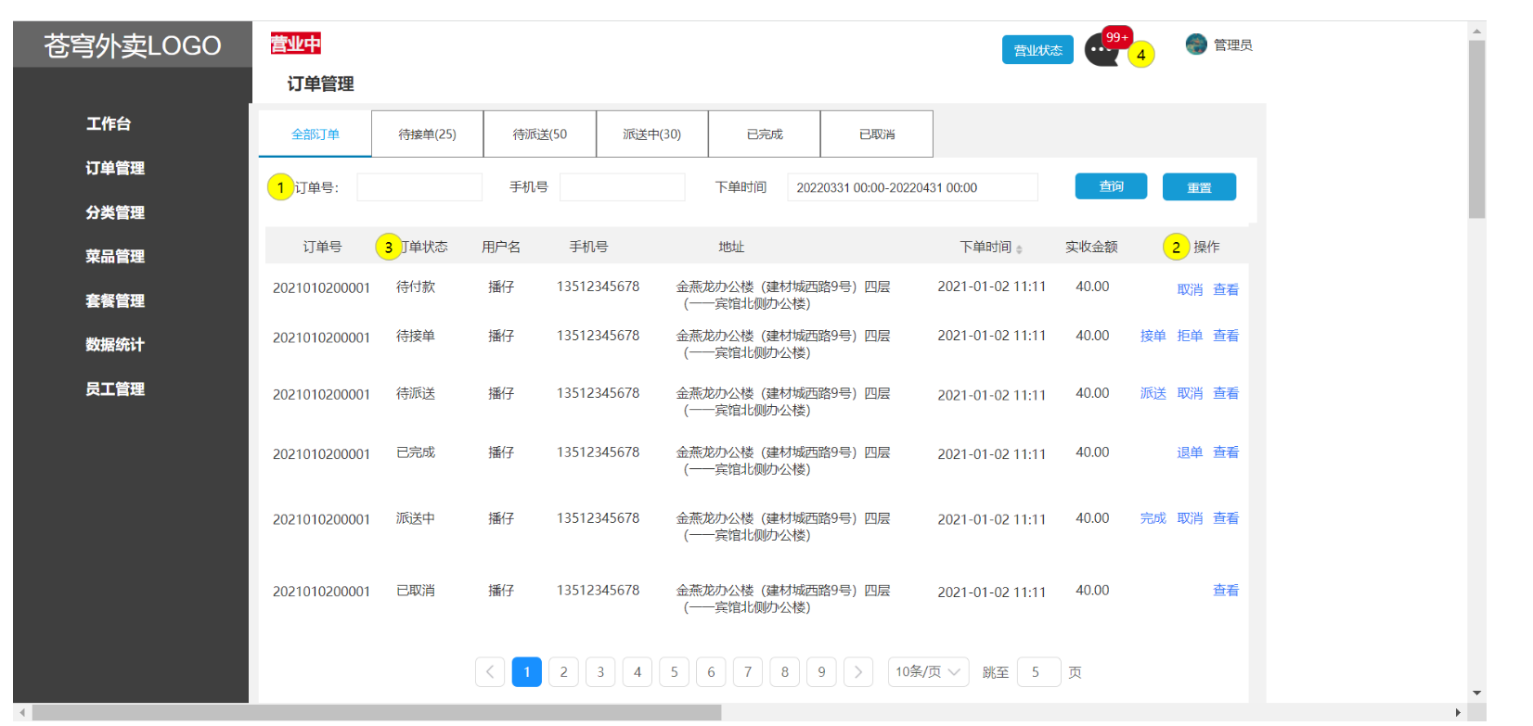Screen dimensions: 1533x726
Task: Click 接单 in the 待接单 row
Action: (x=1153, y=336)
